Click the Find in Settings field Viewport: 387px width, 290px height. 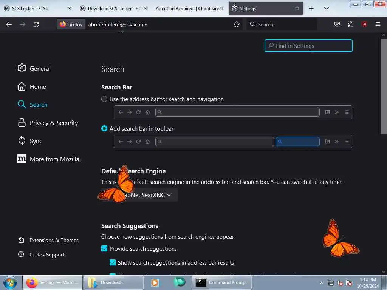click(x=308, y=46)
